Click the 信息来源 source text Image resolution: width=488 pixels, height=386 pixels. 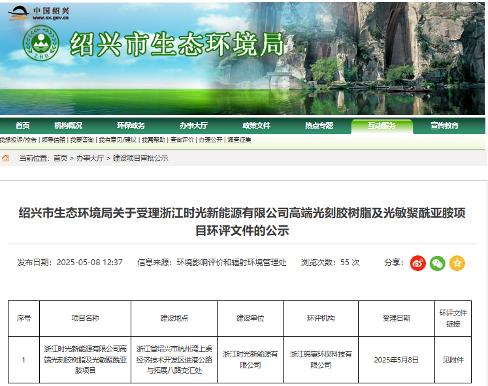pyautogui.click(x=212, y=263)
